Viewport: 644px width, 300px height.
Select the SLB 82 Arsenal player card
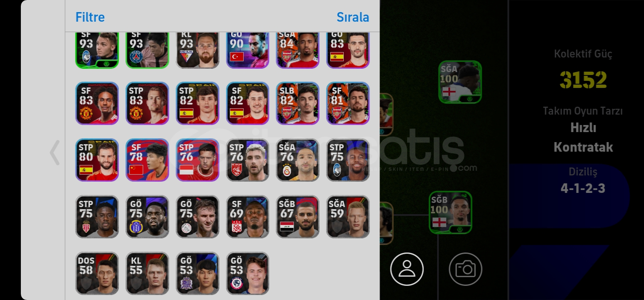coord(298,103)
